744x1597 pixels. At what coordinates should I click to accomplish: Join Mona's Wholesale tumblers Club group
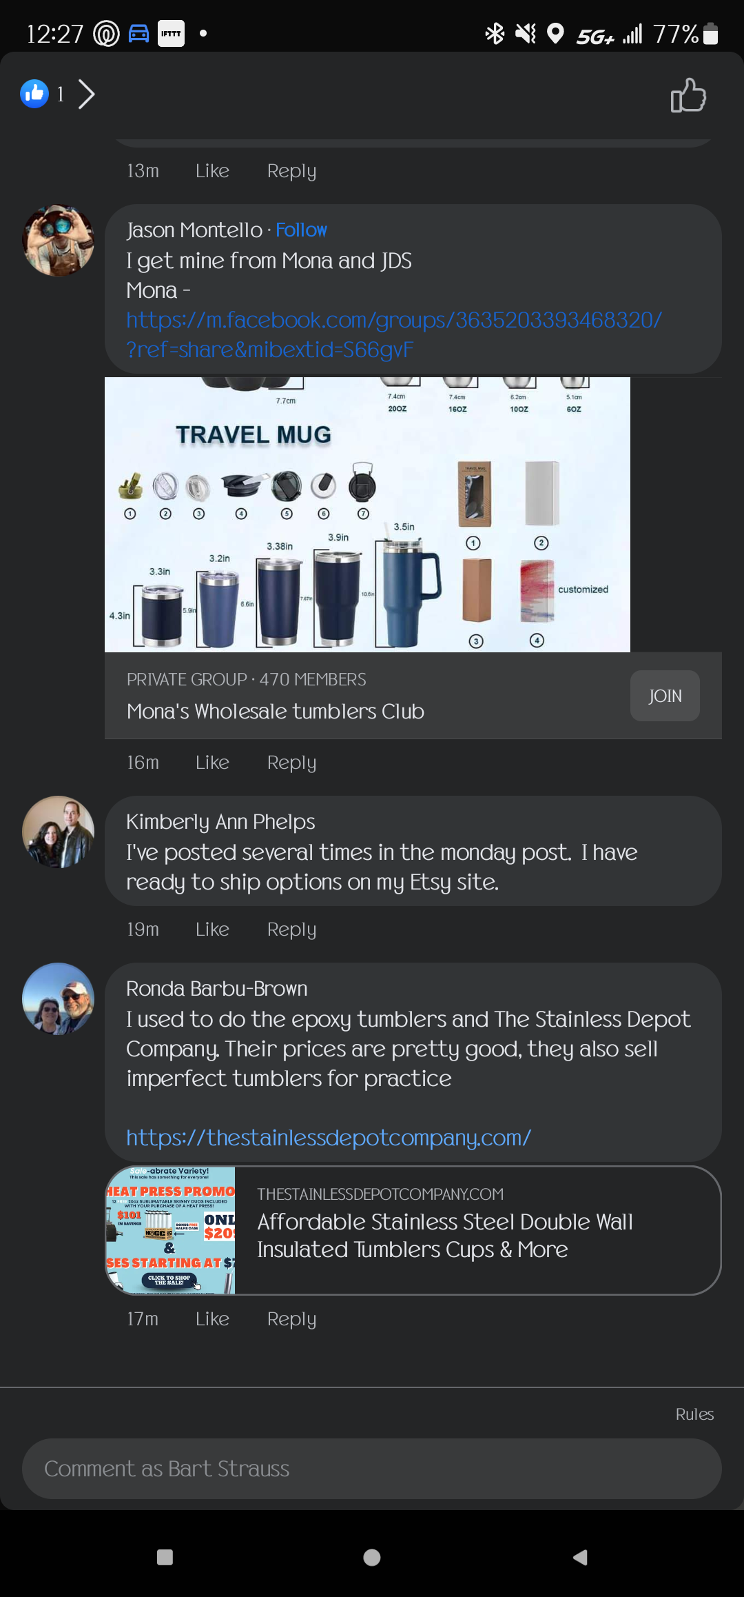[x=665, y=696]
